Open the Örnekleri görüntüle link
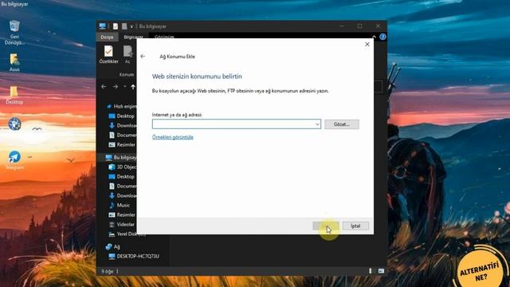This screenshot has width=510, height=287. [x=173, y=137]
